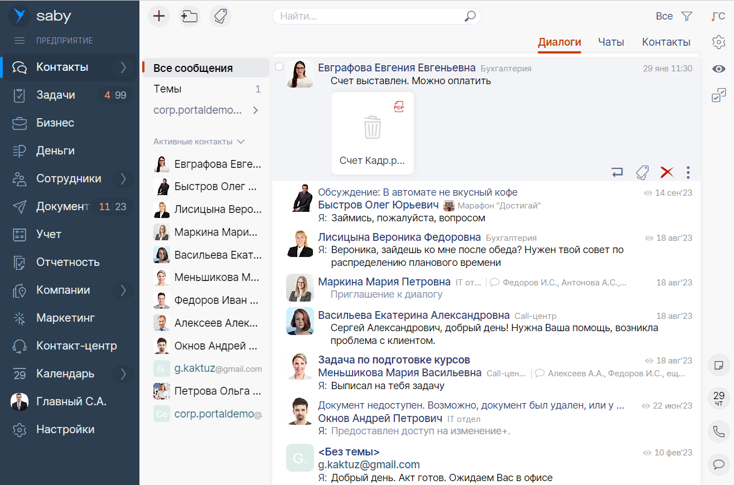Viewport: 734px width, 485px height.
Task: Switch to the Чаты tab
Action: (611, 42)
